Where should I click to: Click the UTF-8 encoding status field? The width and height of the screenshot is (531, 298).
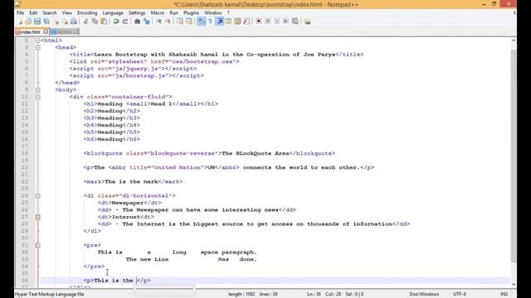coord(460,295)
